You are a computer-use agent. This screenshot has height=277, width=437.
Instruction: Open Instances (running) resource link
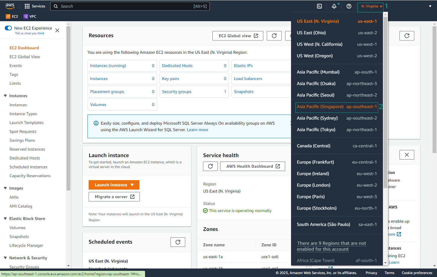[108, 66]
